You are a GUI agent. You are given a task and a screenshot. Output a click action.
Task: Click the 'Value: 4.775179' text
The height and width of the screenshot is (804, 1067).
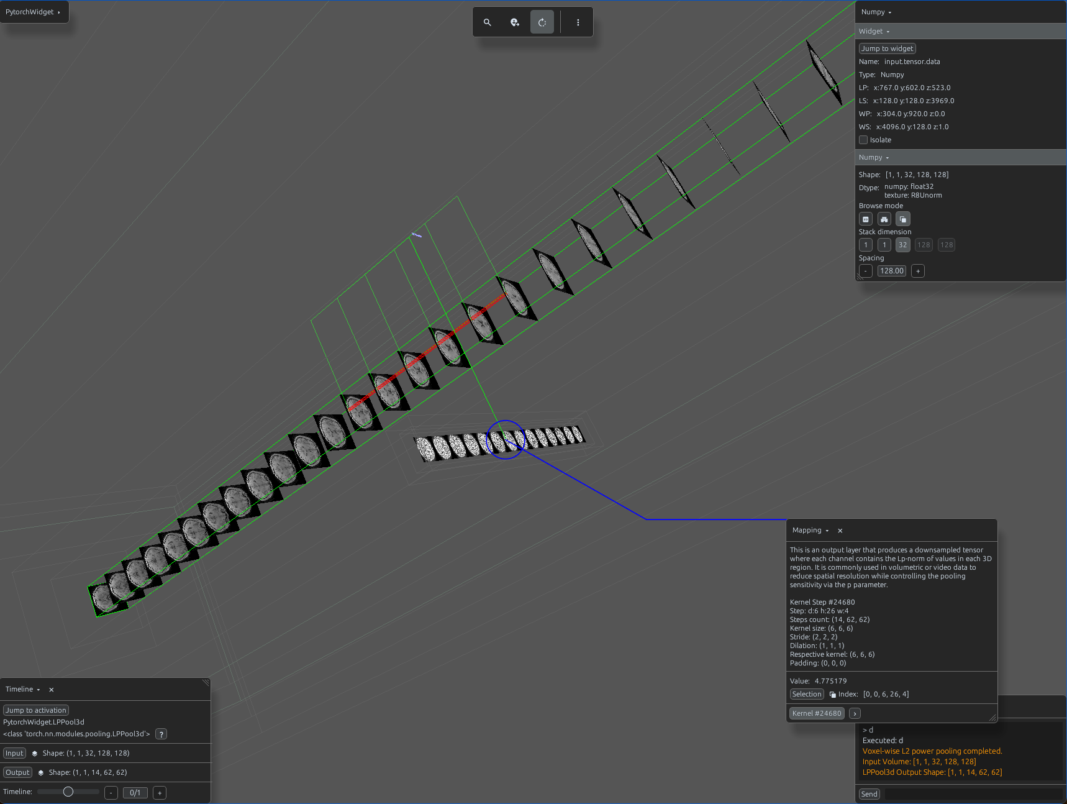click(x=818, y=681)
